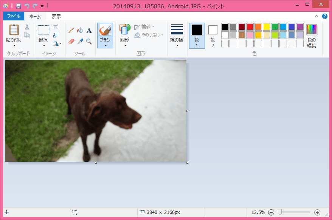Click the Cut scissors icon
332x220 pixels.
27,27
